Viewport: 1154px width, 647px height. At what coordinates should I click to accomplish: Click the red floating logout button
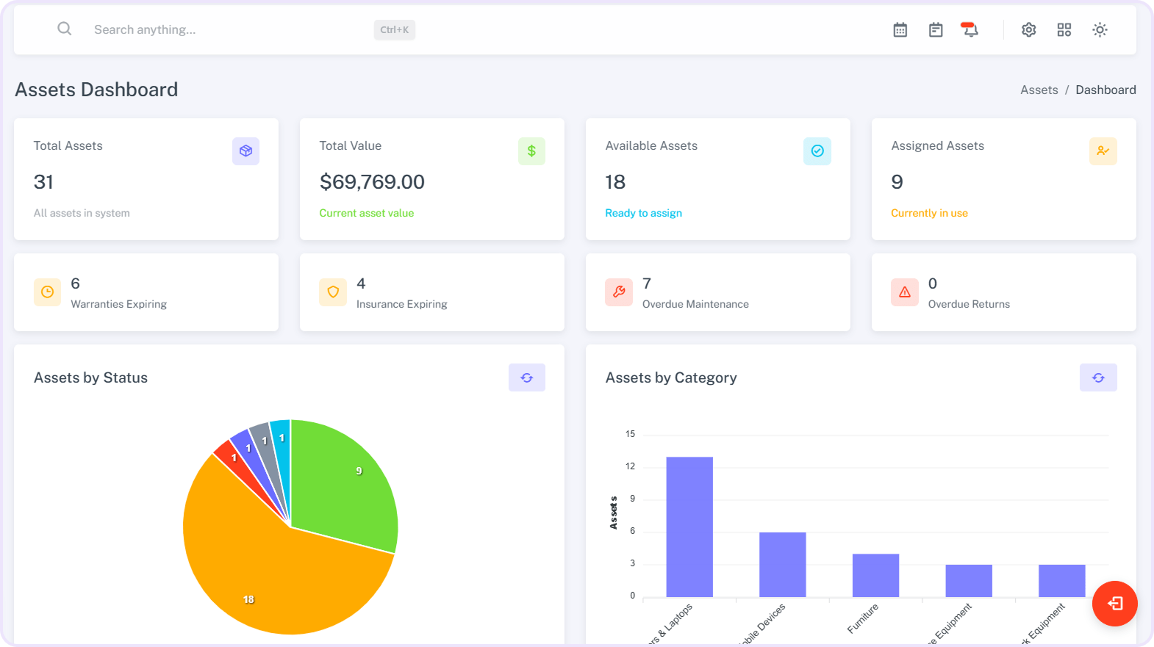[1114, 604]
